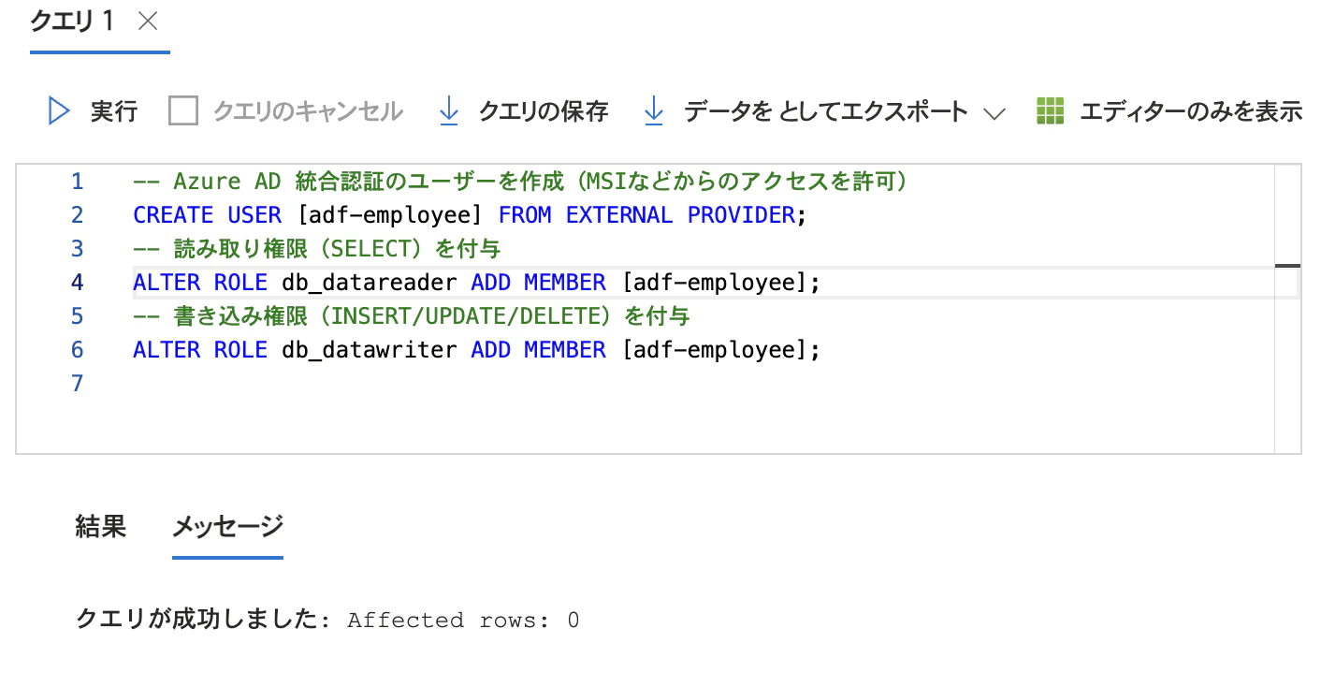Click line number 5 in editor gutter
Image resolution: width=1321 pixels, height=687 pixels.
77,316
